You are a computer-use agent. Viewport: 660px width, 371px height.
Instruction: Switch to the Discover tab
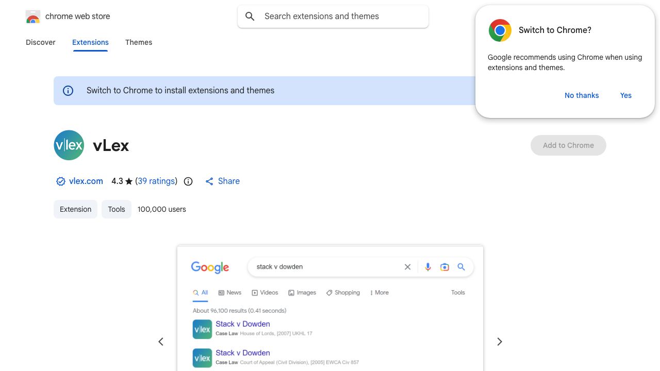41,42
